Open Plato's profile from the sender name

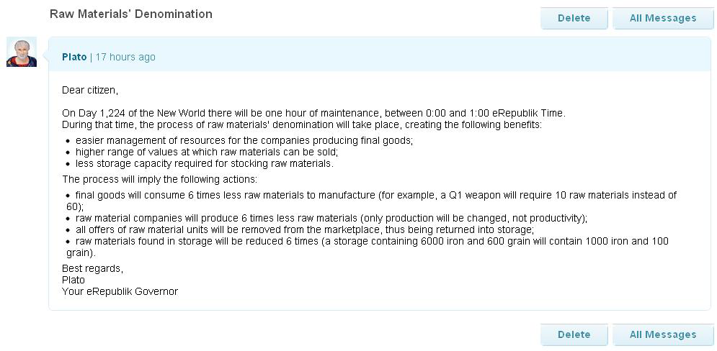tap(74, 57)
